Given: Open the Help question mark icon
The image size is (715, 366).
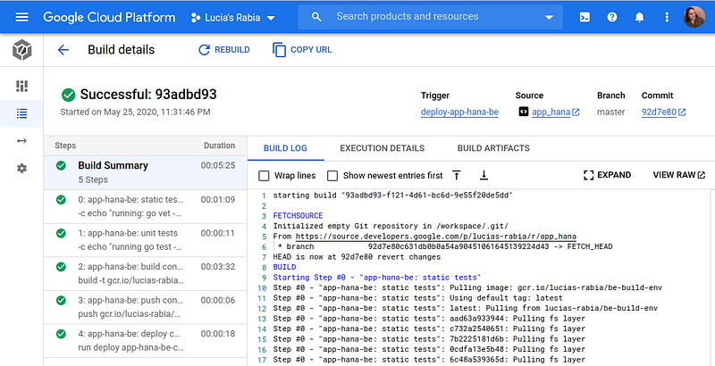Looking at the screenshot, I should click(x=612, y=17).
